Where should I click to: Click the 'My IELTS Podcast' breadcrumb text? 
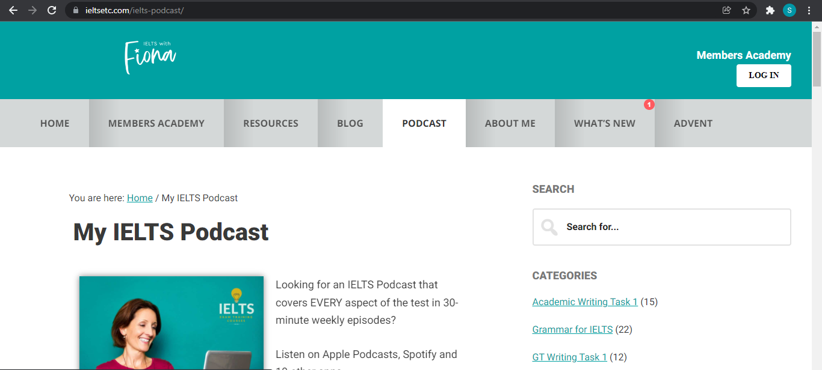(200, 198)
